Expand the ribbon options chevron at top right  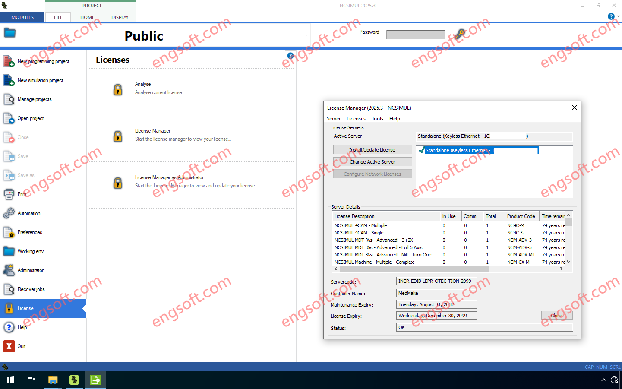point(619,16)
